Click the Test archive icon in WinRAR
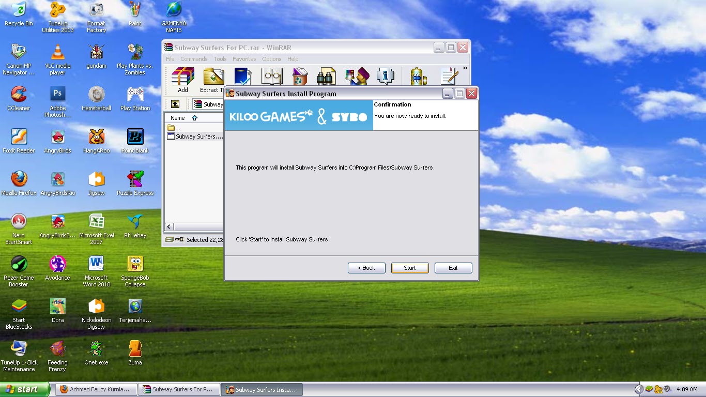 tap(242, 76)
